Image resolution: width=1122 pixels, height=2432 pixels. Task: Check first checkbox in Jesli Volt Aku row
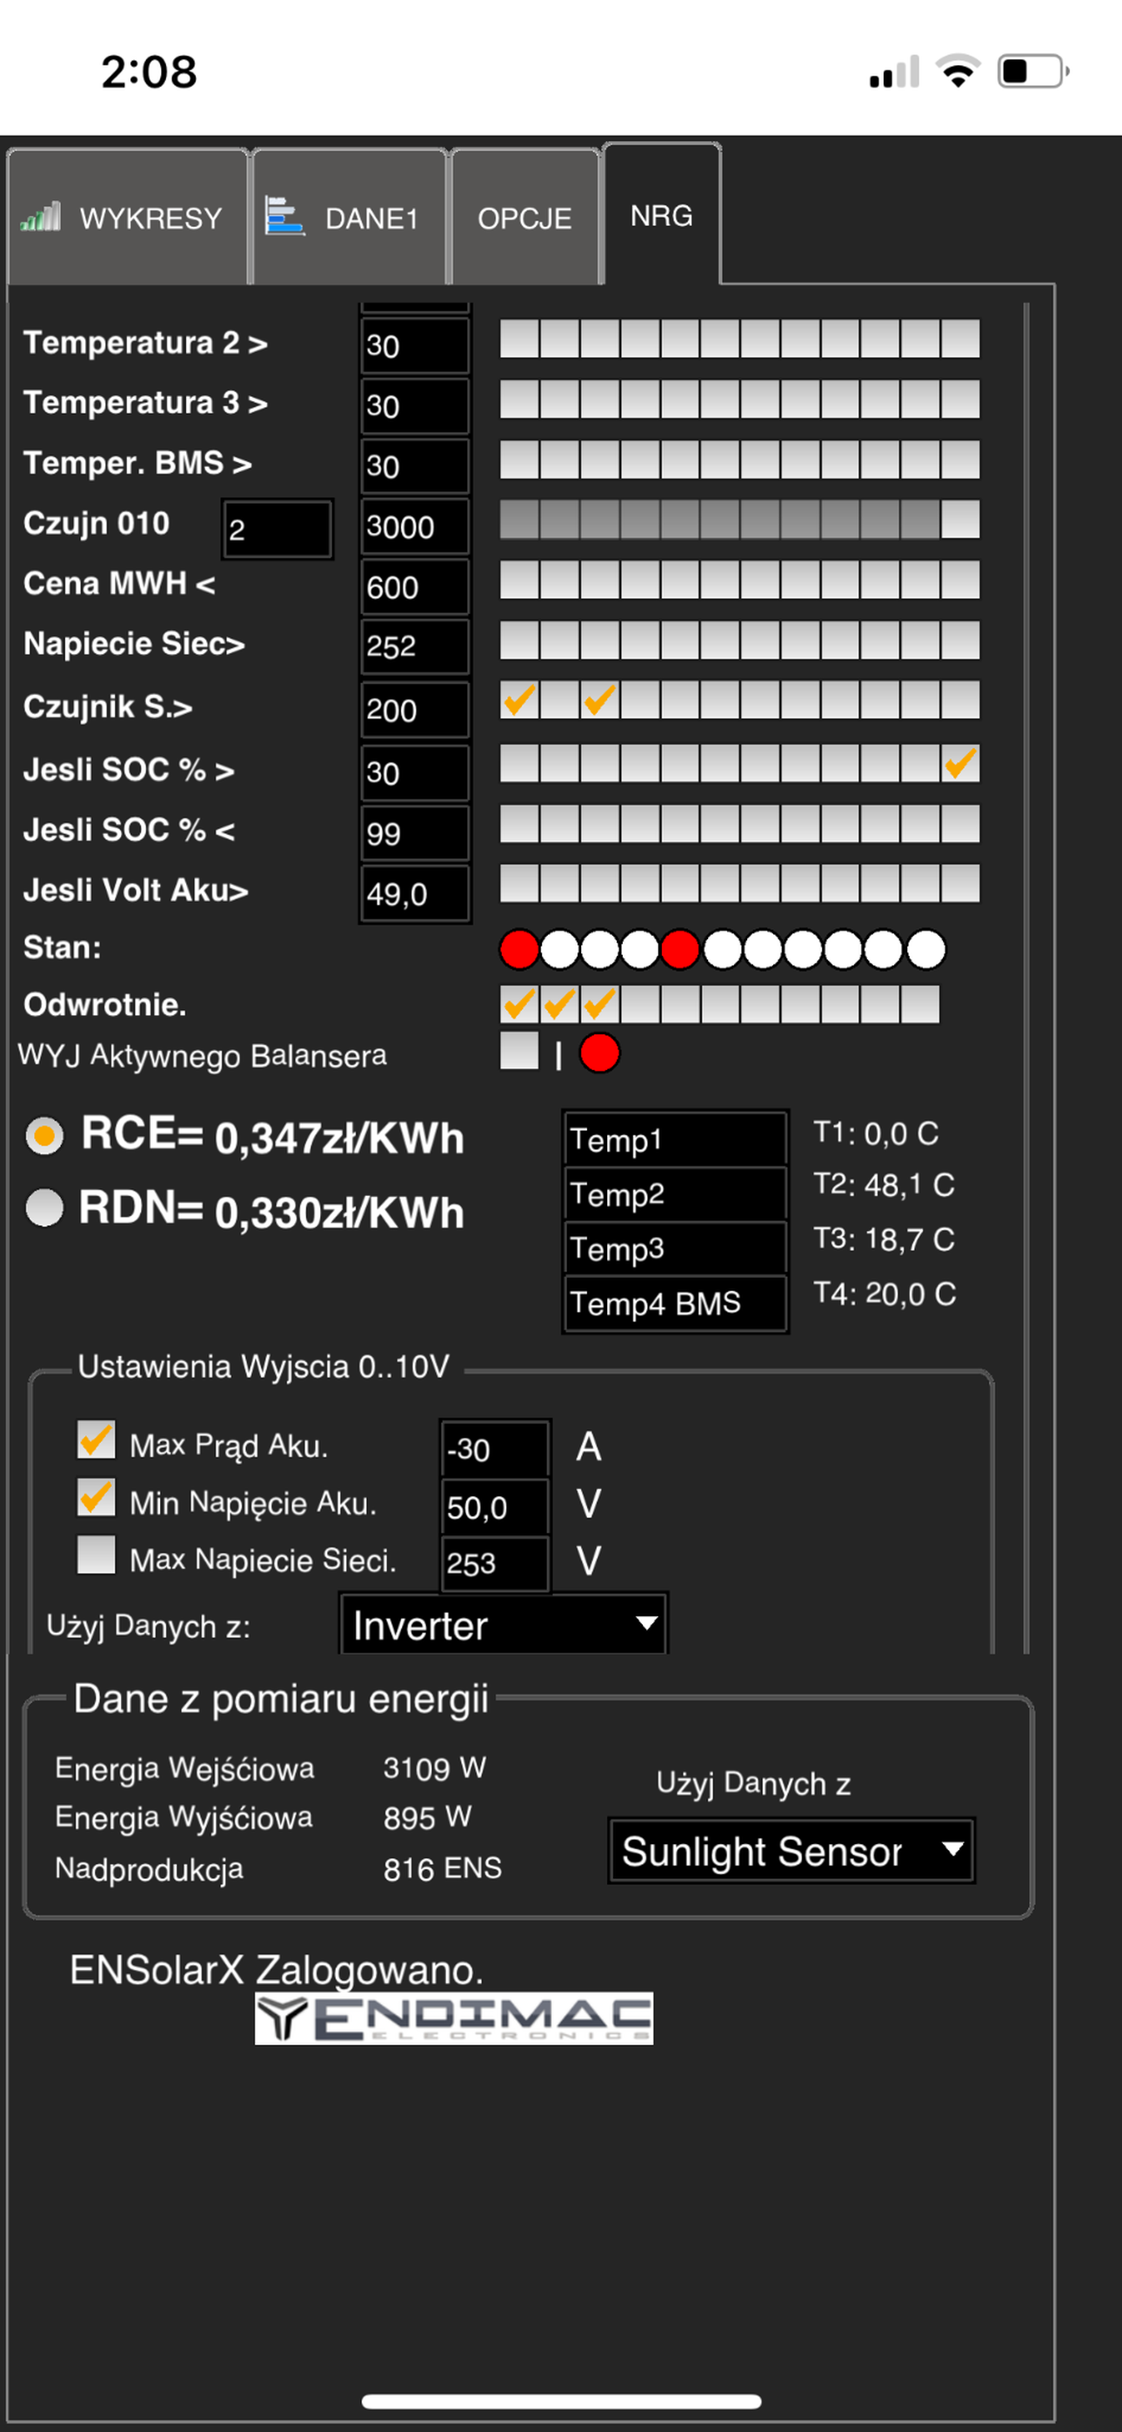pyautogui.click(x=518, y=884)
